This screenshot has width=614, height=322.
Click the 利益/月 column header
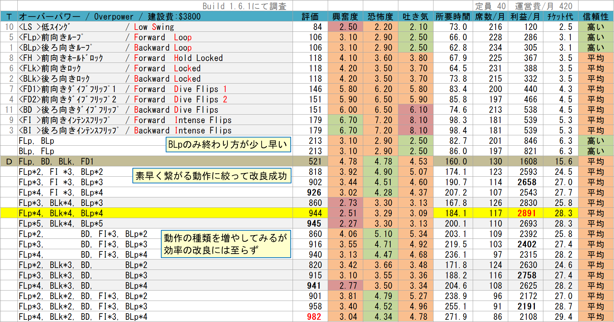click(x=525, y=17)
